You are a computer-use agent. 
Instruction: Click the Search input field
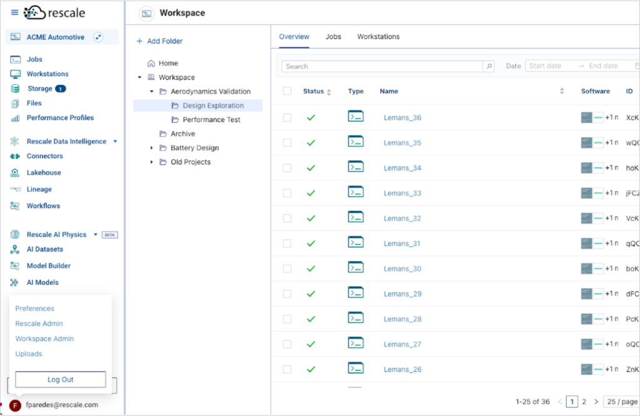(382, 66)
